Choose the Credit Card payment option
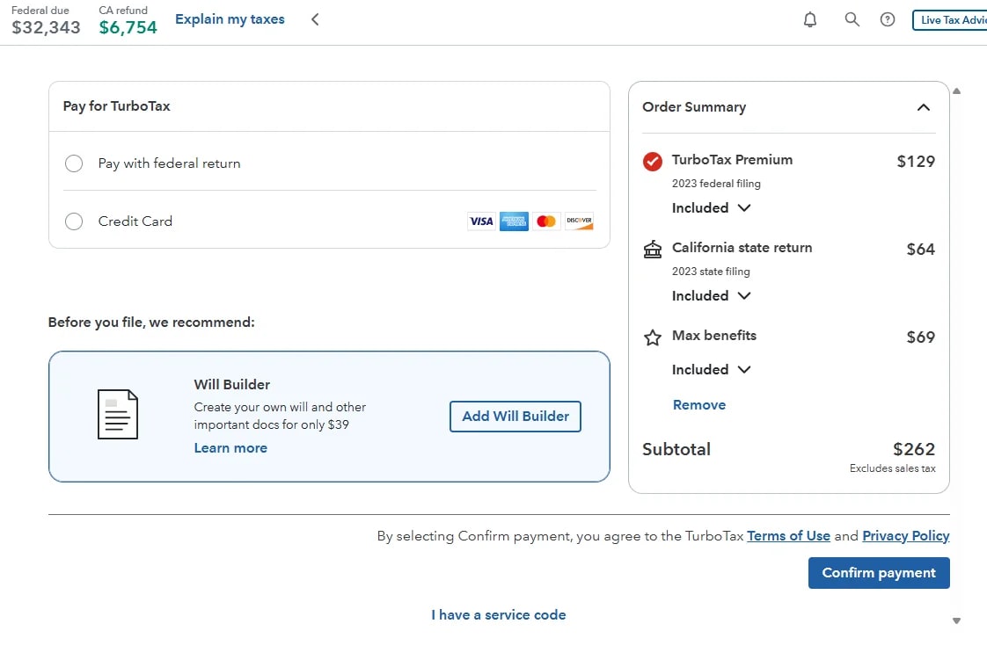The height and width of the screenshot is (660, 987). (74, 221)
